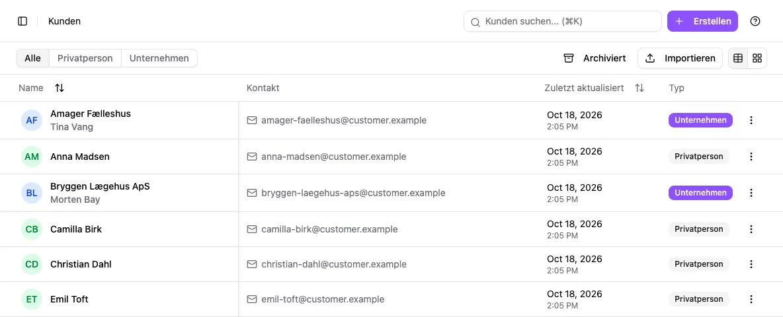The width and height of the screenshot is (783, 317).
Task: Create a new customer with Erstellen
Action: tap(702, 21)
